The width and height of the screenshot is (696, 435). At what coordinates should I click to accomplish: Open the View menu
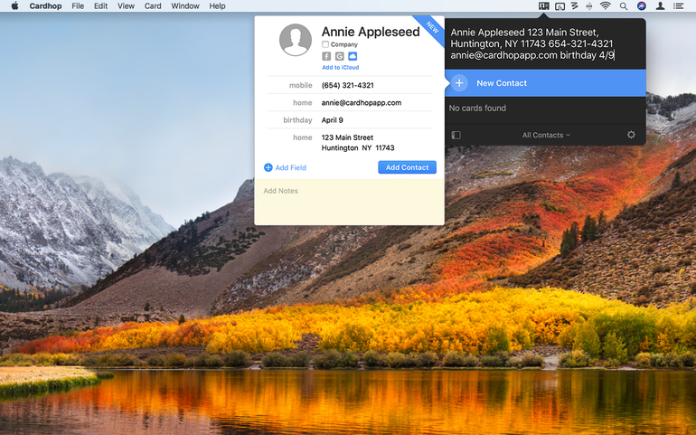pos(126,6)
